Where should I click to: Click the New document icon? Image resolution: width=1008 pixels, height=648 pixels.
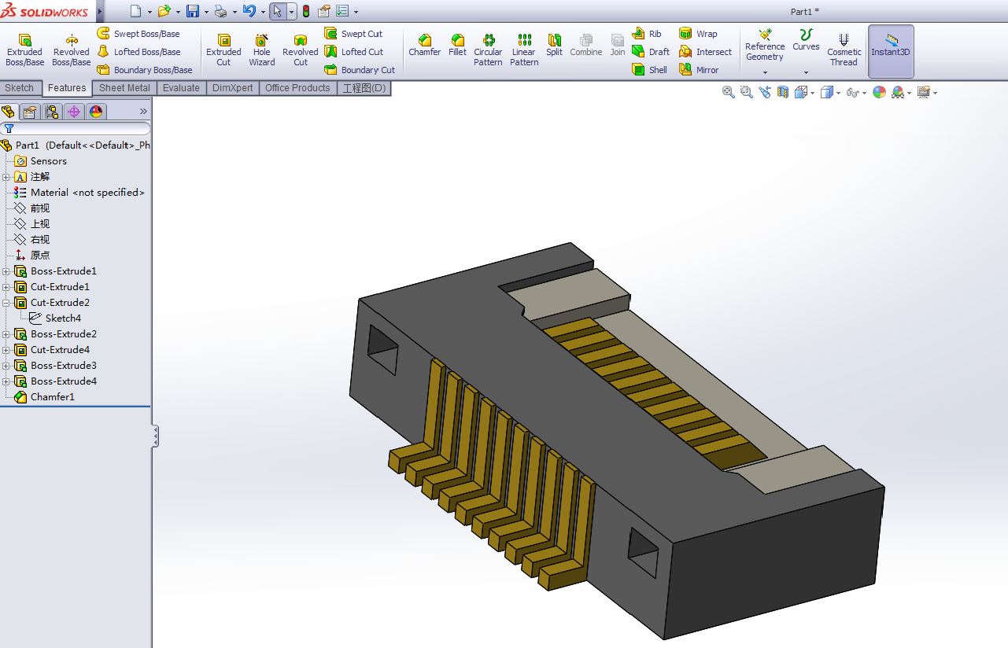(136, 11)
